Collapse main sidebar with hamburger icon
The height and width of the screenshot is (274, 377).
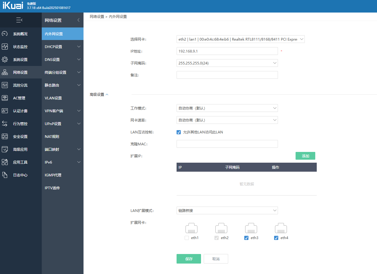tap(19, 20)
